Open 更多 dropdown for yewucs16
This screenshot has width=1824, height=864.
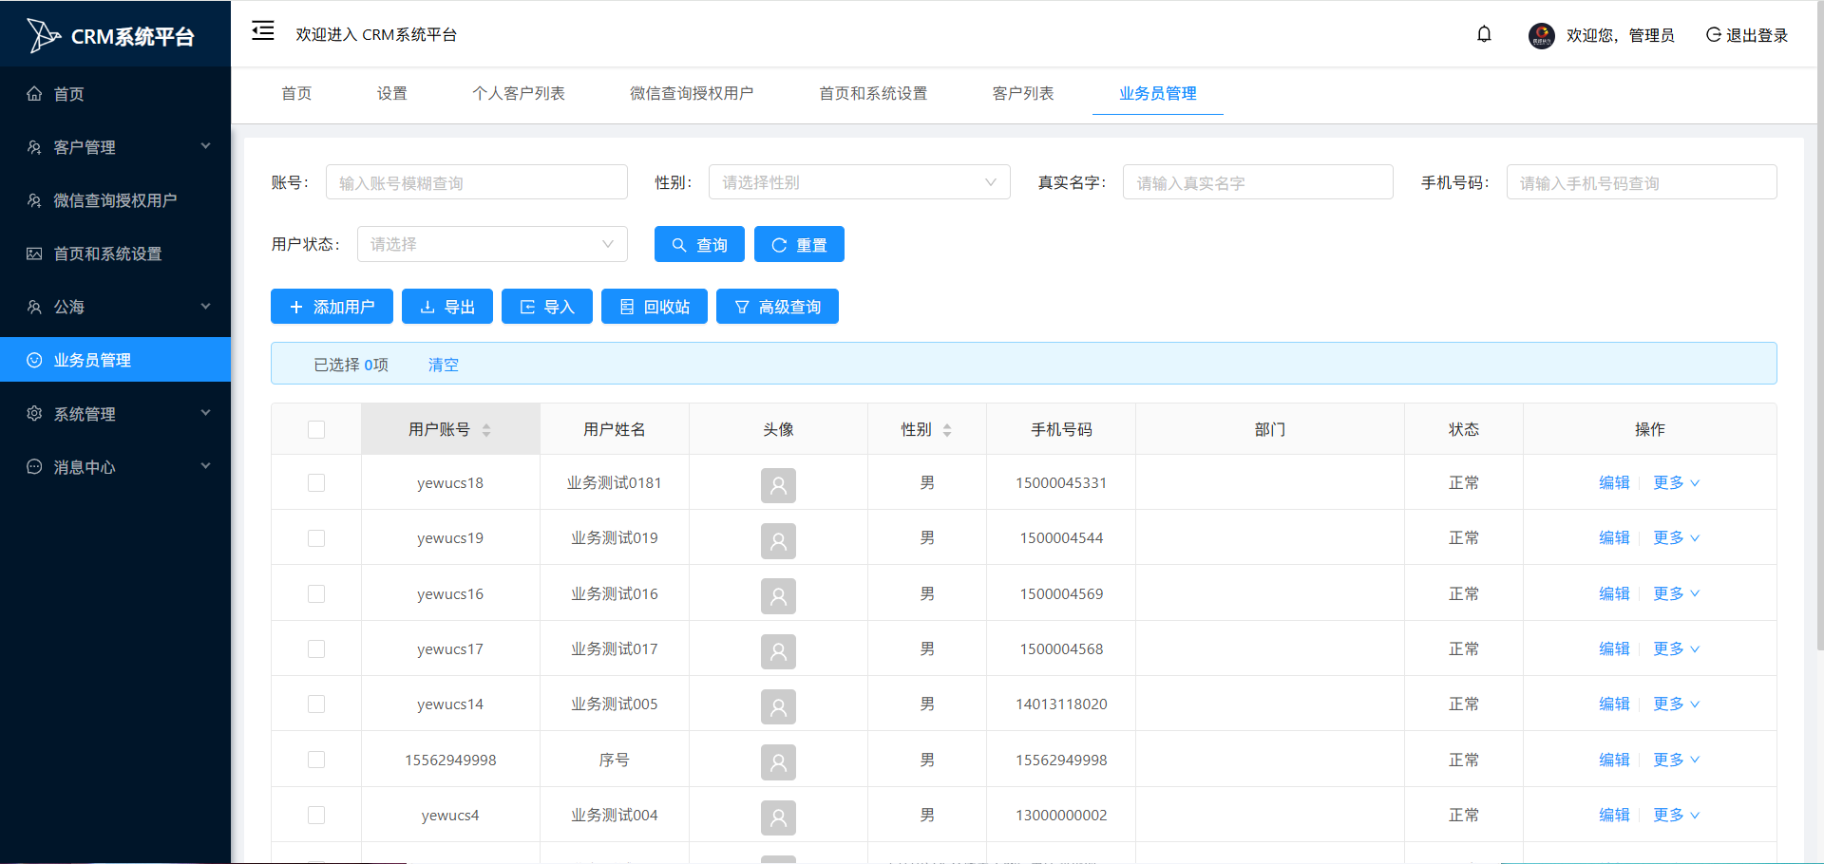coord(1676,593)
